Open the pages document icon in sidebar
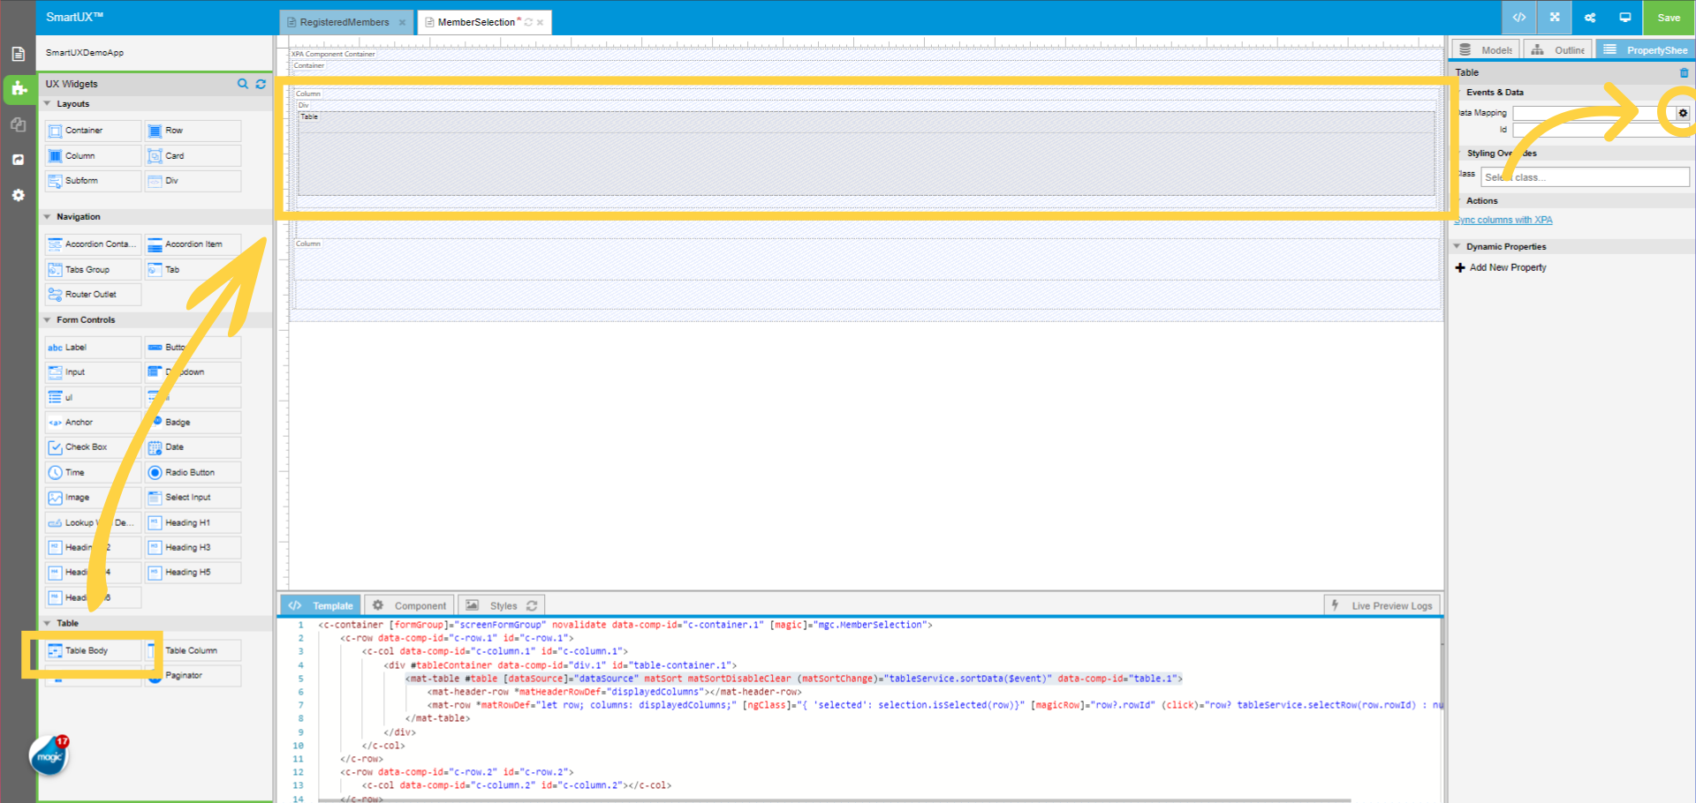The image size is (1696, 803). coord(18,54)
